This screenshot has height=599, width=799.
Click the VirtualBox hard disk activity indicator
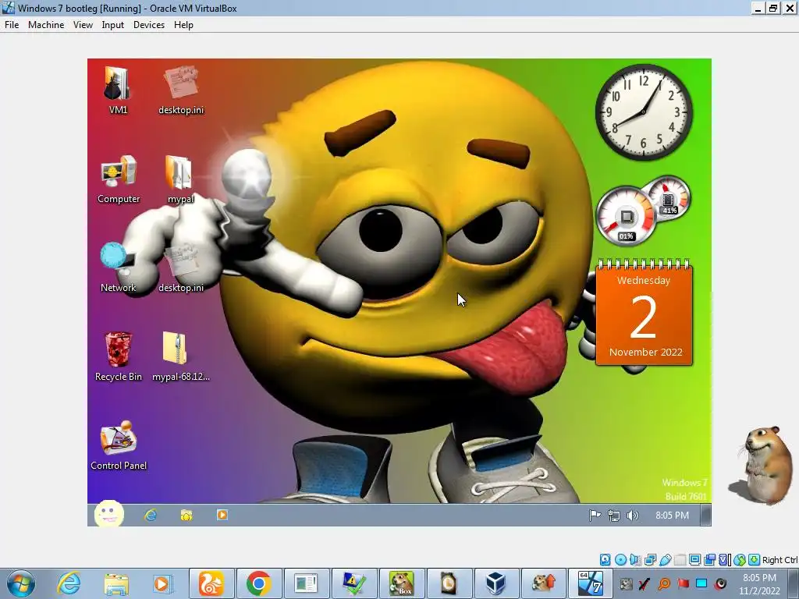(x=605, y=560)
